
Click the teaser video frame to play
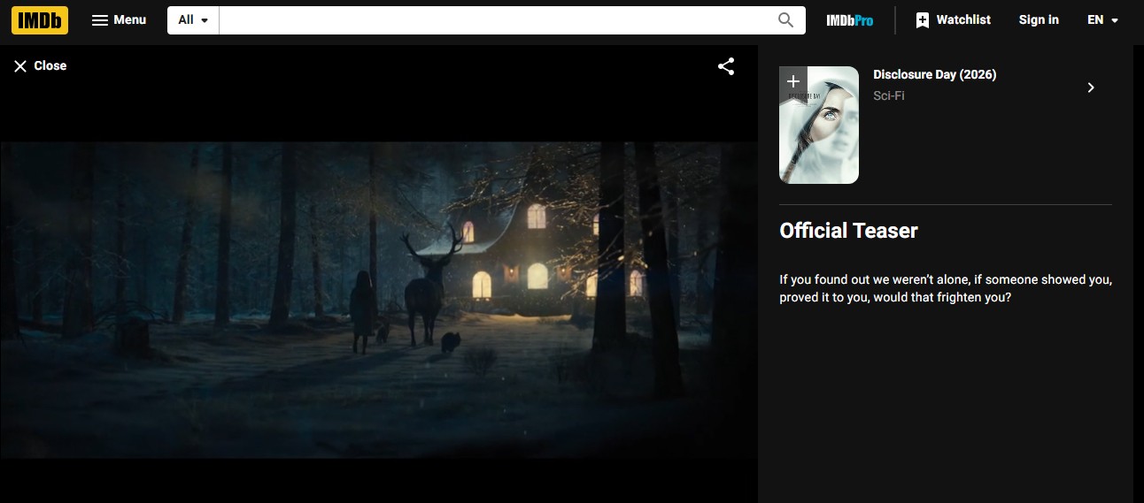[x=379, y=299]
